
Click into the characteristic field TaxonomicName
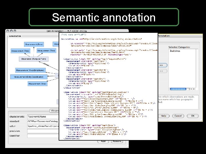pyautogui.click(x=43, y=117)
